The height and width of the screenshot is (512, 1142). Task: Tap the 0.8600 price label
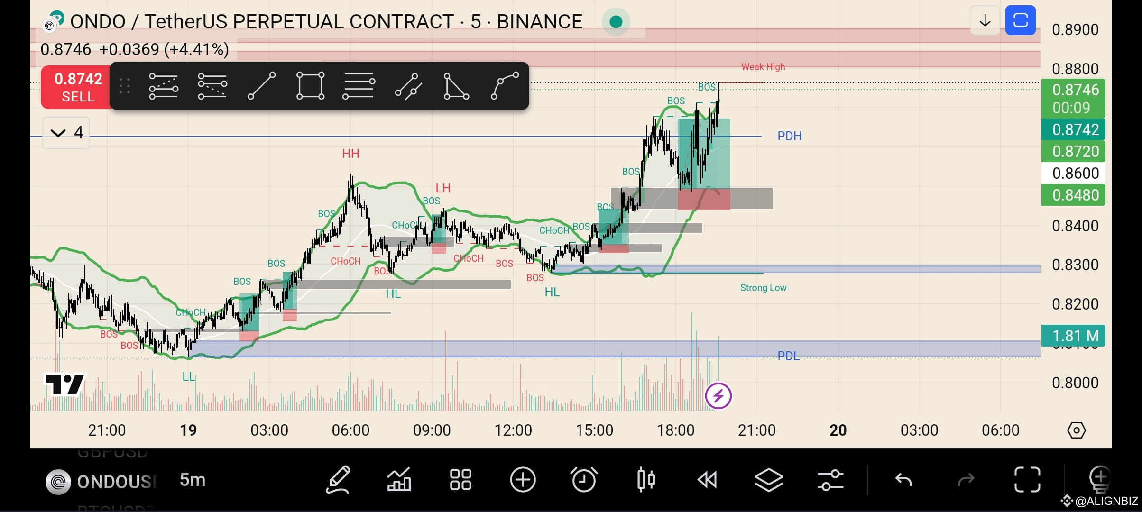(x=1073, y=173)
